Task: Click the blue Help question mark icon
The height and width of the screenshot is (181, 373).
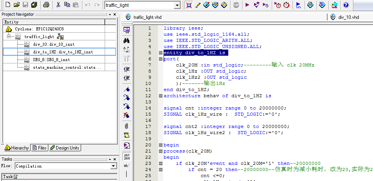Action: (x=346, y=5)
